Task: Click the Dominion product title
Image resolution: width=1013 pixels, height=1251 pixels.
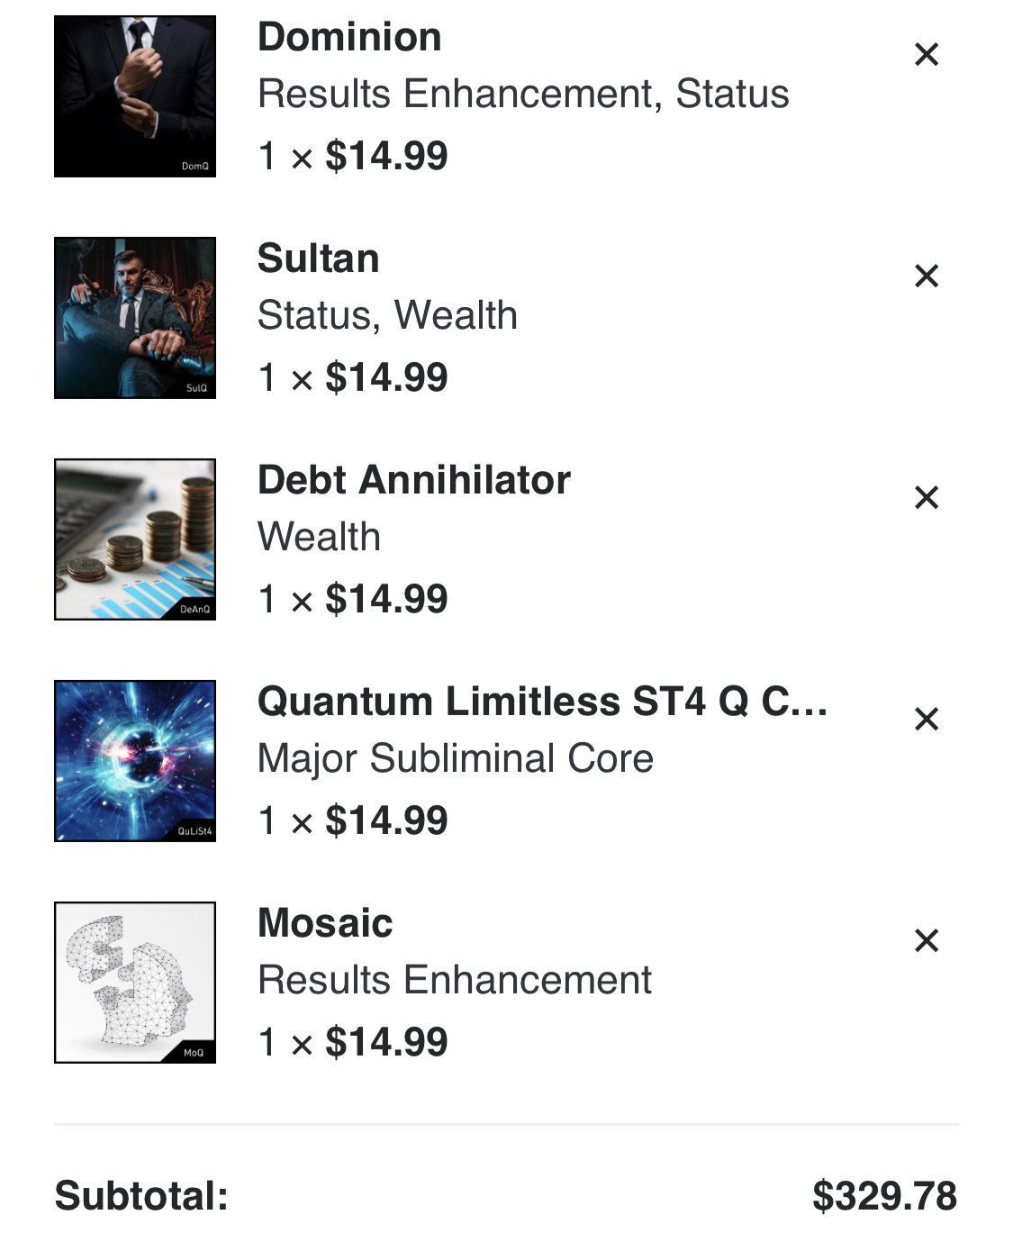Action: [349, 38]
